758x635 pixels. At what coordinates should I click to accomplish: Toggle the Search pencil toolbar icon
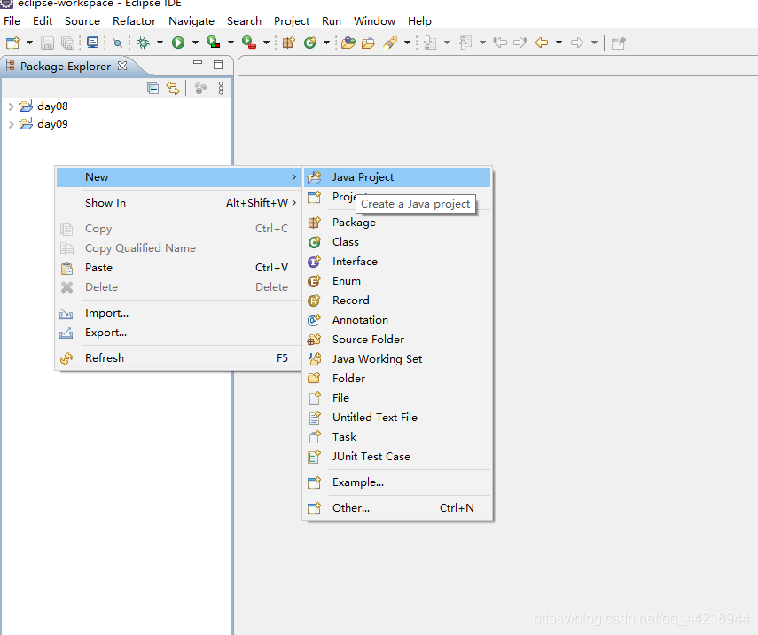pyautogui.click(x=390, y=43)
